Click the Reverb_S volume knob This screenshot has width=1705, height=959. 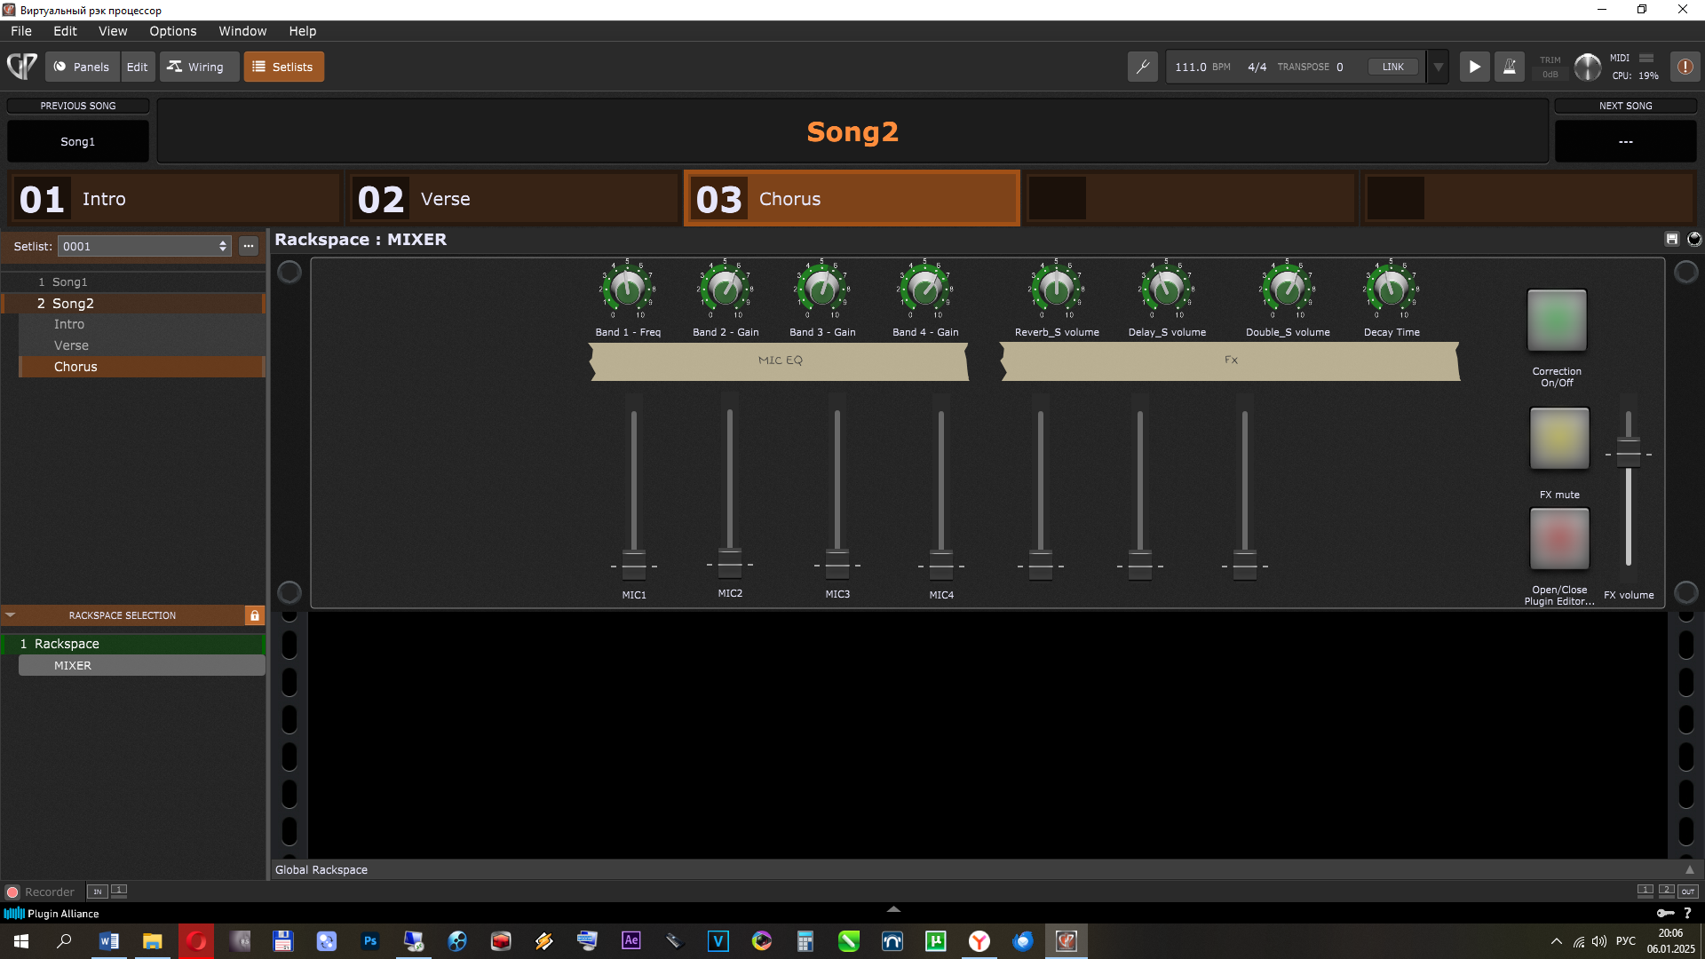point(1056,289)
